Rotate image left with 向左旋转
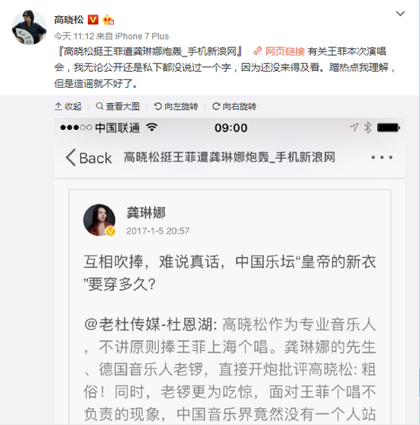Image resolution: width=420 pixels, height=425 pixels. tap(176, 107)
